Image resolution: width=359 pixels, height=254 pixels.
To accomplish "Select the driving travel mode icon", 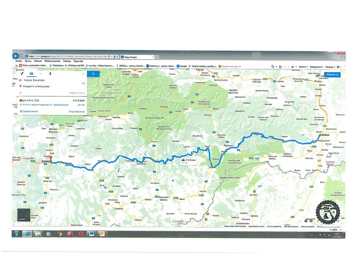I will [31, 74].
